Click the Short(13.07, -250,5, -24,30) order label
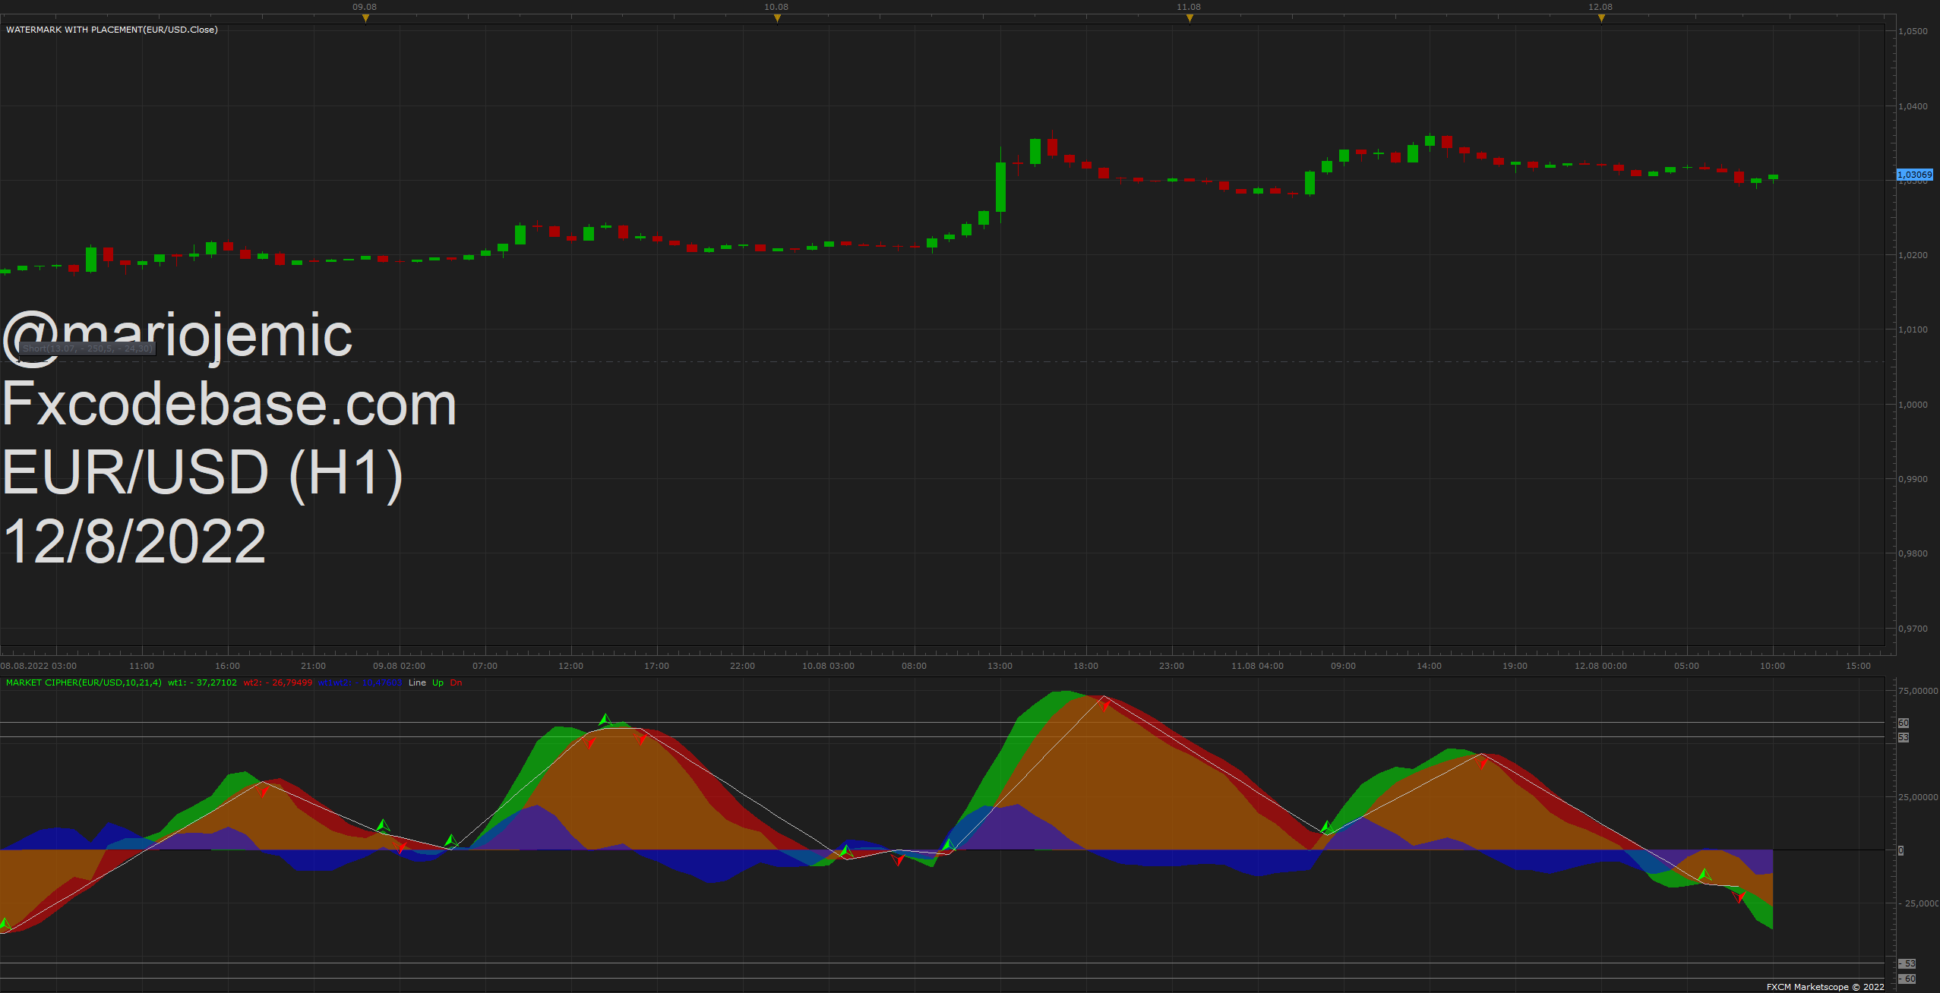The height and width of the screenshot is (993, 1940). [x=87, y=348]
